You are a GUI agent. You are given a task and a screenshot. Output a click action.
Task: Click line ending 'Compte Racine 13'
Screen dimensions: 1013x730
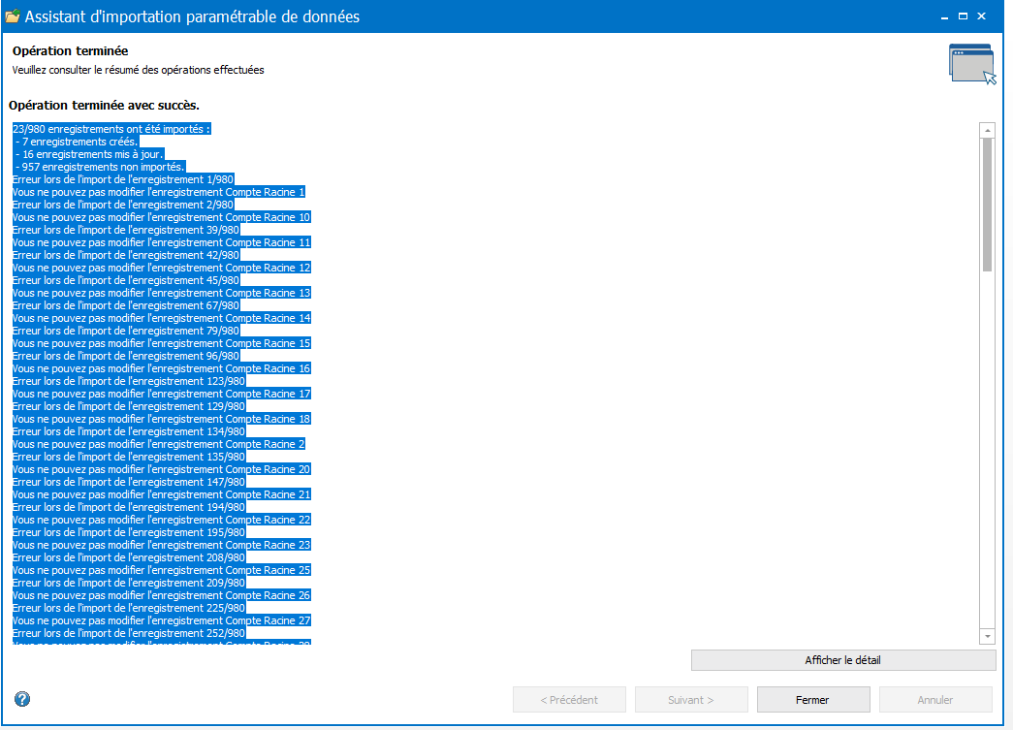coord(162,293)
